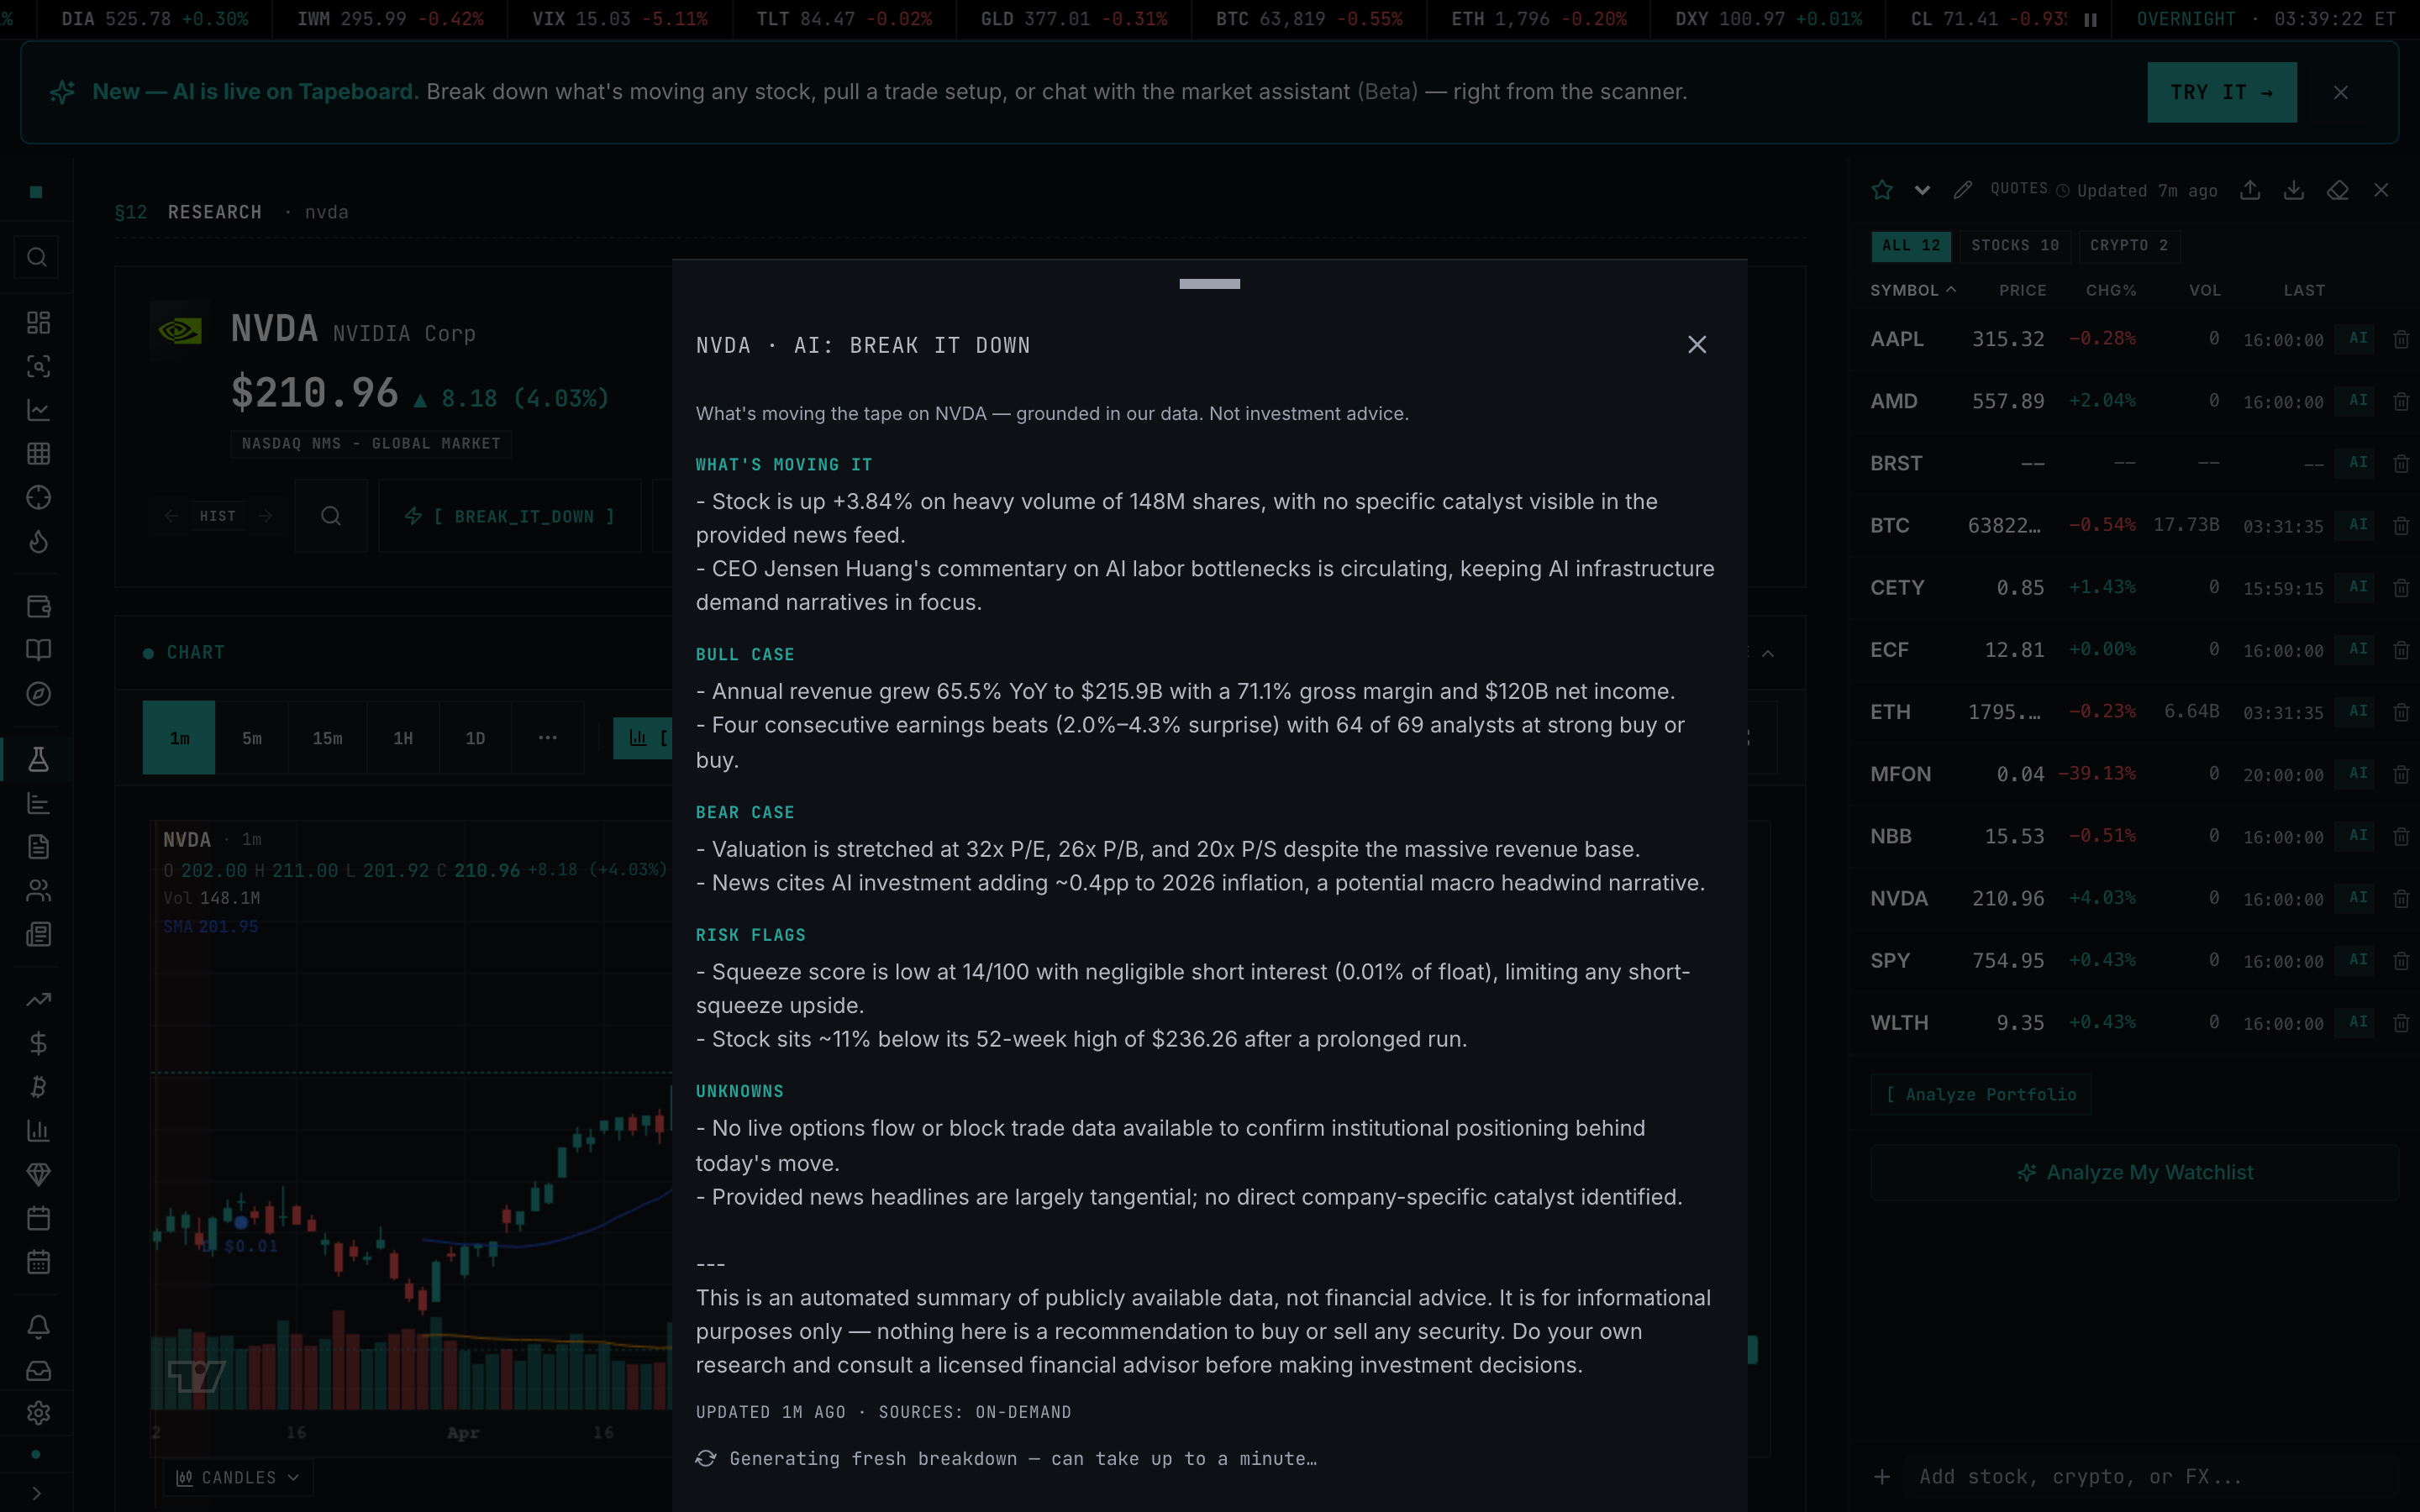Grab the drag handle atop AI panel
Screen dimensions: 2420x1512
[x=1209, y=284]
